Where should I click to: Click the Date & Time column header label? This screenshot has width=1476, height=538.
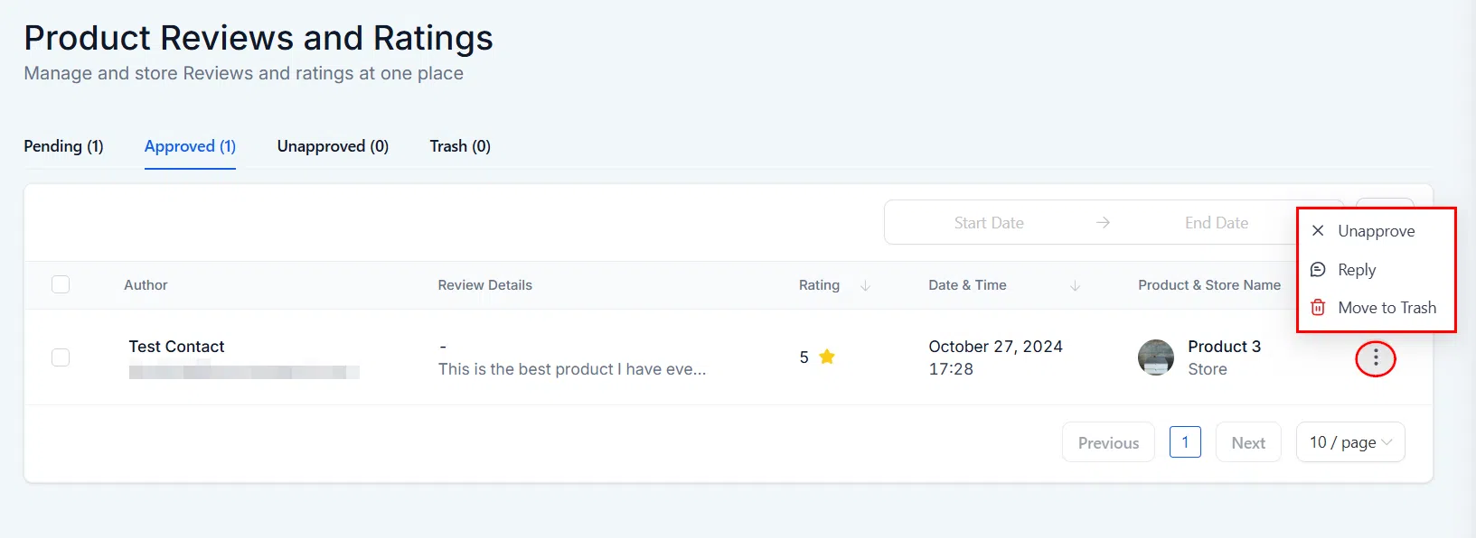967,285
